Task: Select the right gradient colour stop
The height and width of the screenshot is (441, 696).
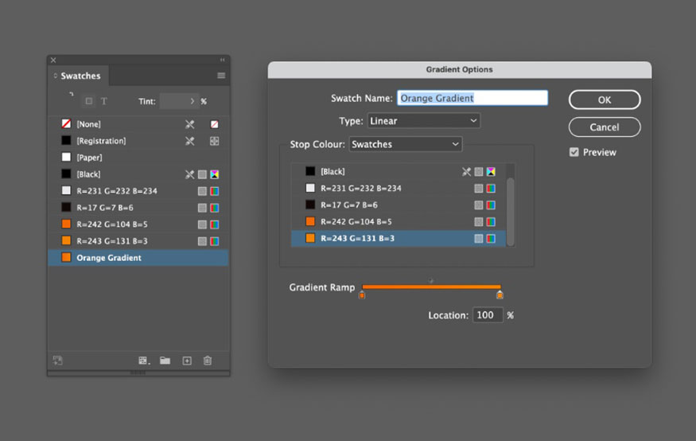Action: tap(500, 295)
